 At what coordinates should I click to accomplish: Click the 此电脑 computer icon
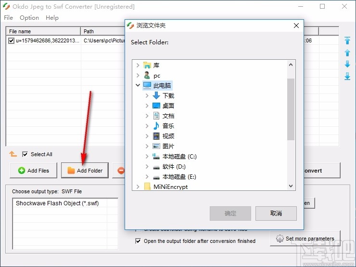click(x=147, y=85)
